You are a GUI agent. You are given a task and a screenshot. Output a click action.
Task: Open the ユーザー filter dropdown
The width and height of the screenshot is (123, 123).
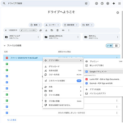click(x=52, y=25)
